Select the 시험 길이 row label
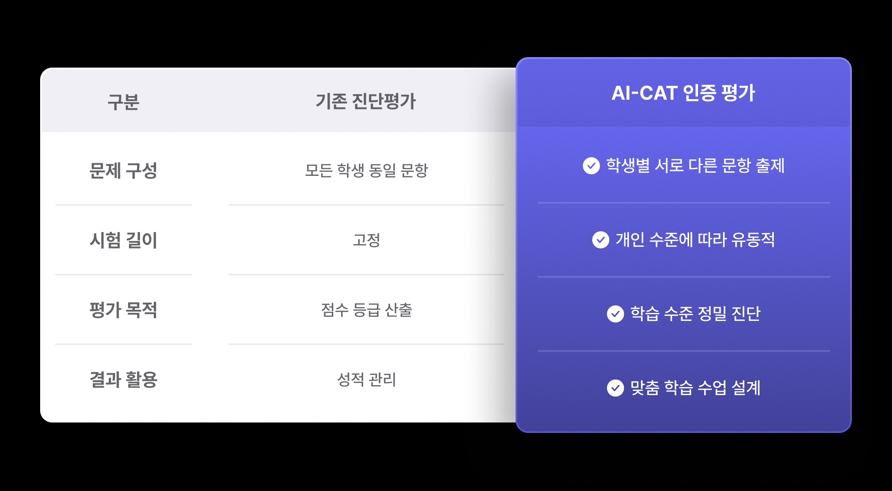892x491 pixels. point(124,240)
